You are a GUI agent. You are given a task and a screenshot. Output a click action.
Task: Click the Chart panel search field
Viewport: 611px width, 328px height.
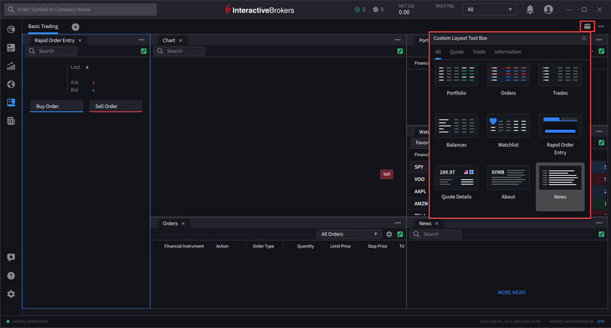coord(179,51)
